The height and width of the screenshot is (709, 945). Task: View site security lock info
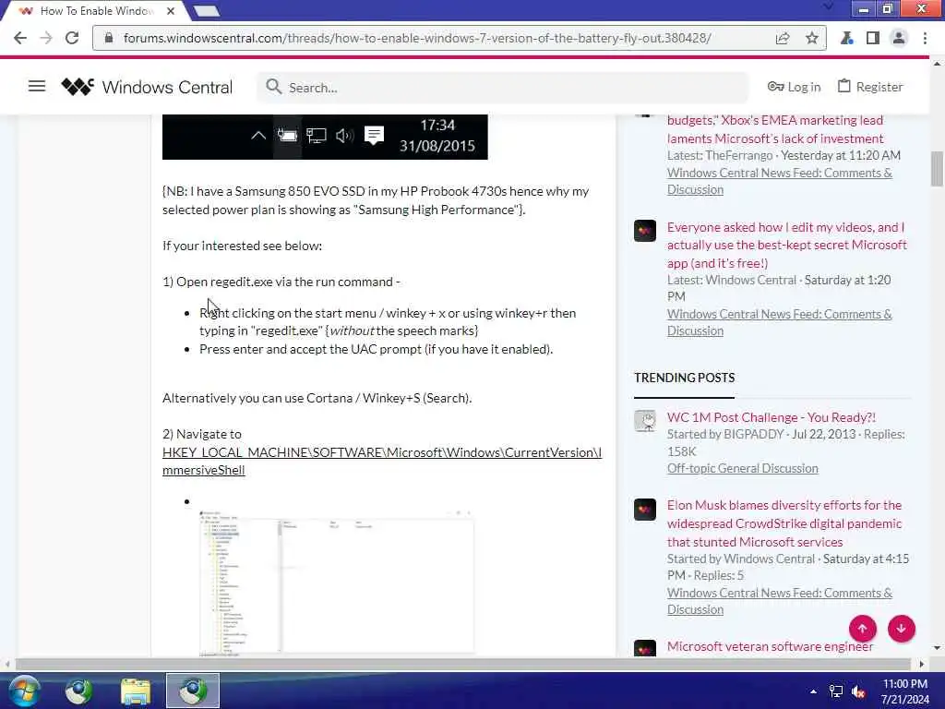[109, 38]
